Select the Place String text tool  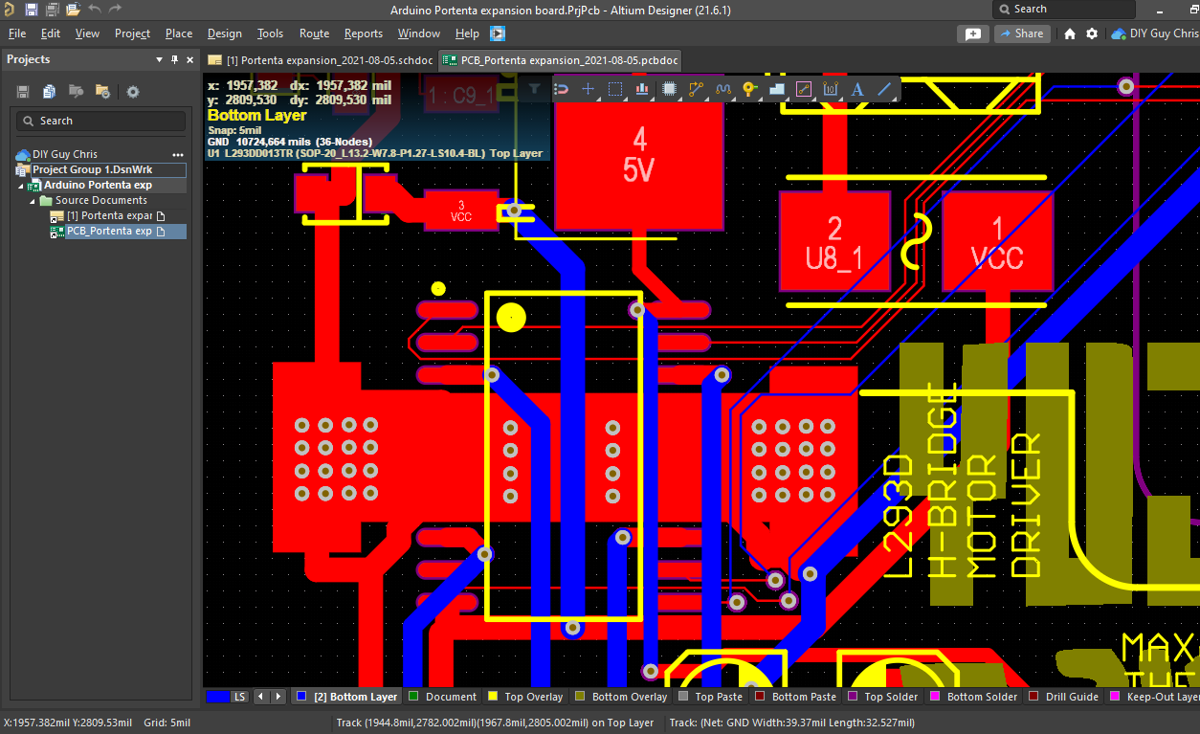[857, 88]
